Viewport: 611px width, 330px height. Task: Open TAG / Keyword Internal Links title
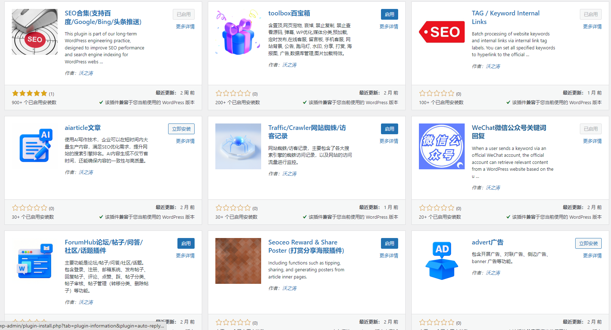coord(505,18)
